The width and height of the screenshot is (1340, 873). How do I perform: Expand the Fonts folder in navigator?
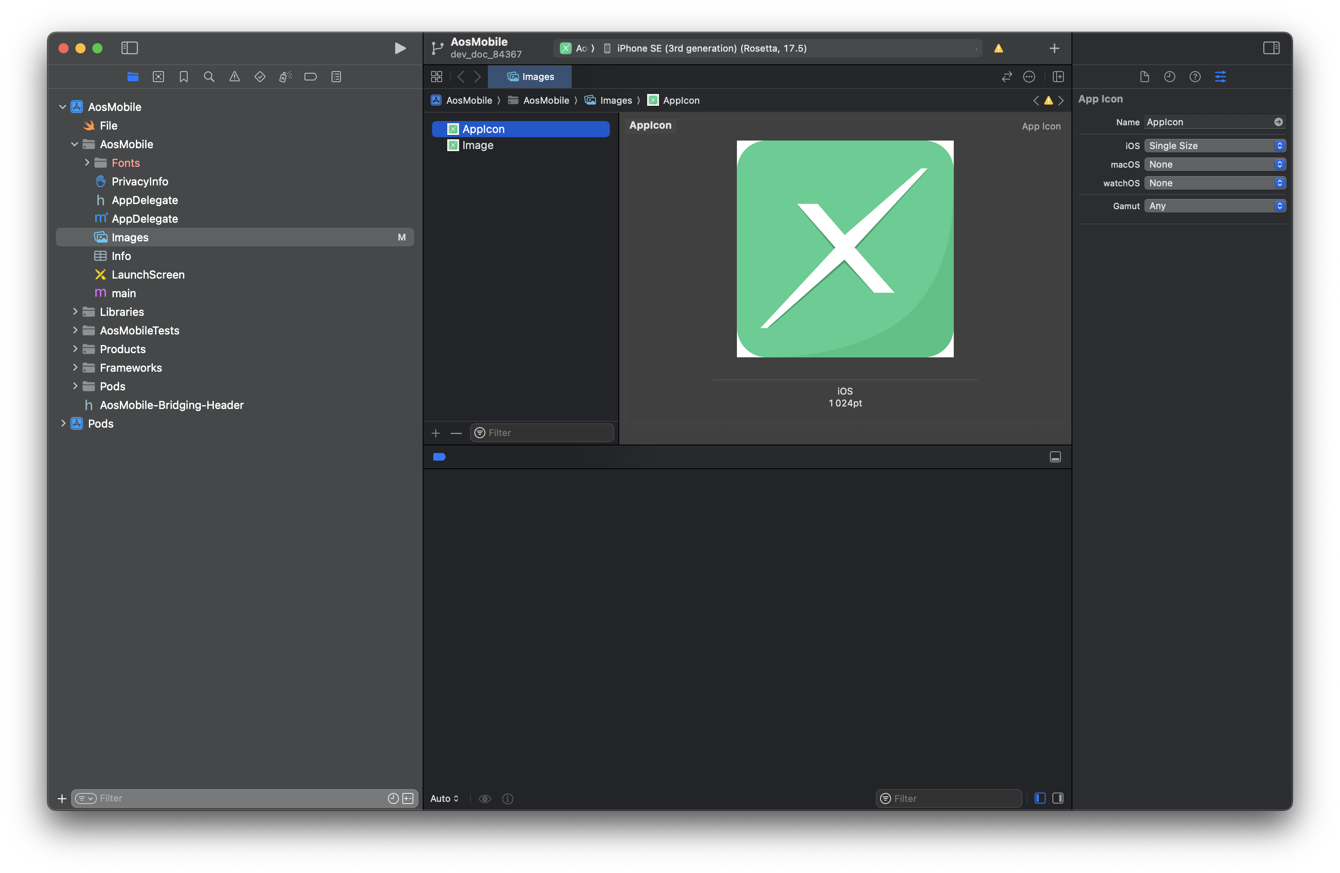[x=85, y=162]
